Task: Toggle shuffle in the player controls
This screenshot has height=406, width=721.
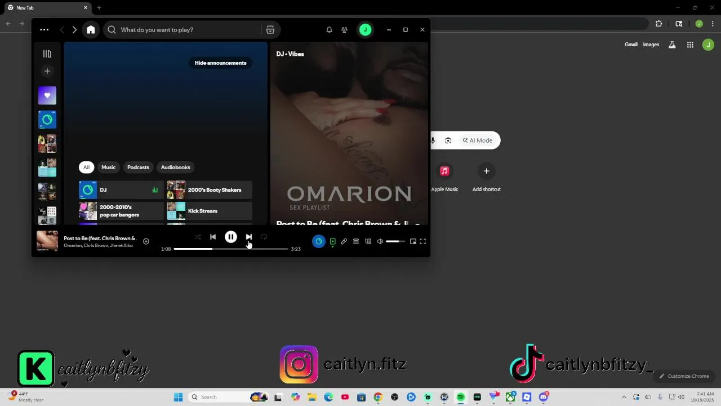Action: [198, 237]
